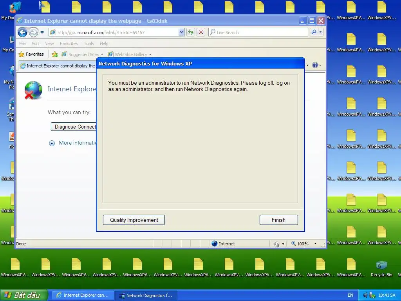The height and width of the screenshot is (301, 401).
Task: Select the Internet Explorer cannot display tab
Action: click(57, 66)
